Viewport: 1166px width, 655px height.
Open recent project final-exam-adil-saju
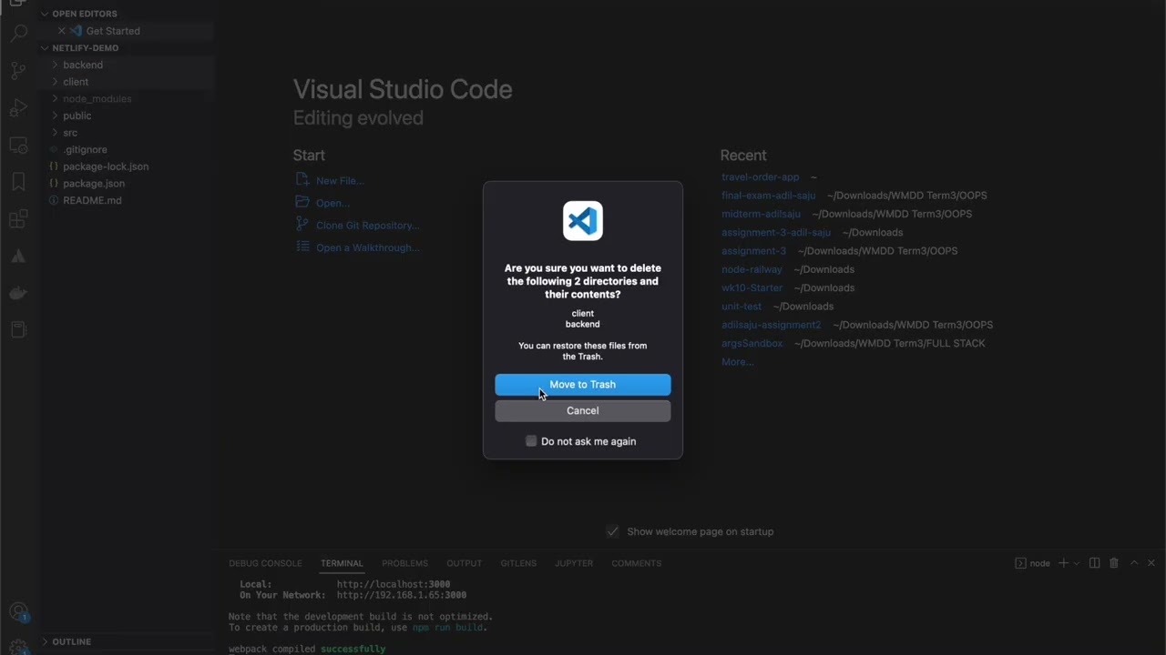point(769,196)
